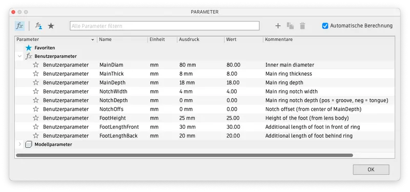Favorite the FootLengthFront parameter star
This screenshot has width=410, height=192.
click(36, 127)
